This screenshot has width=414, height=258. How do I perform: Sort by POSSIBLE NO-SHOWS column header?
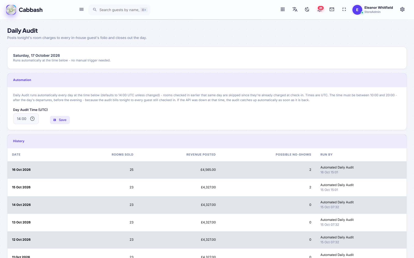tap(293, 155)
